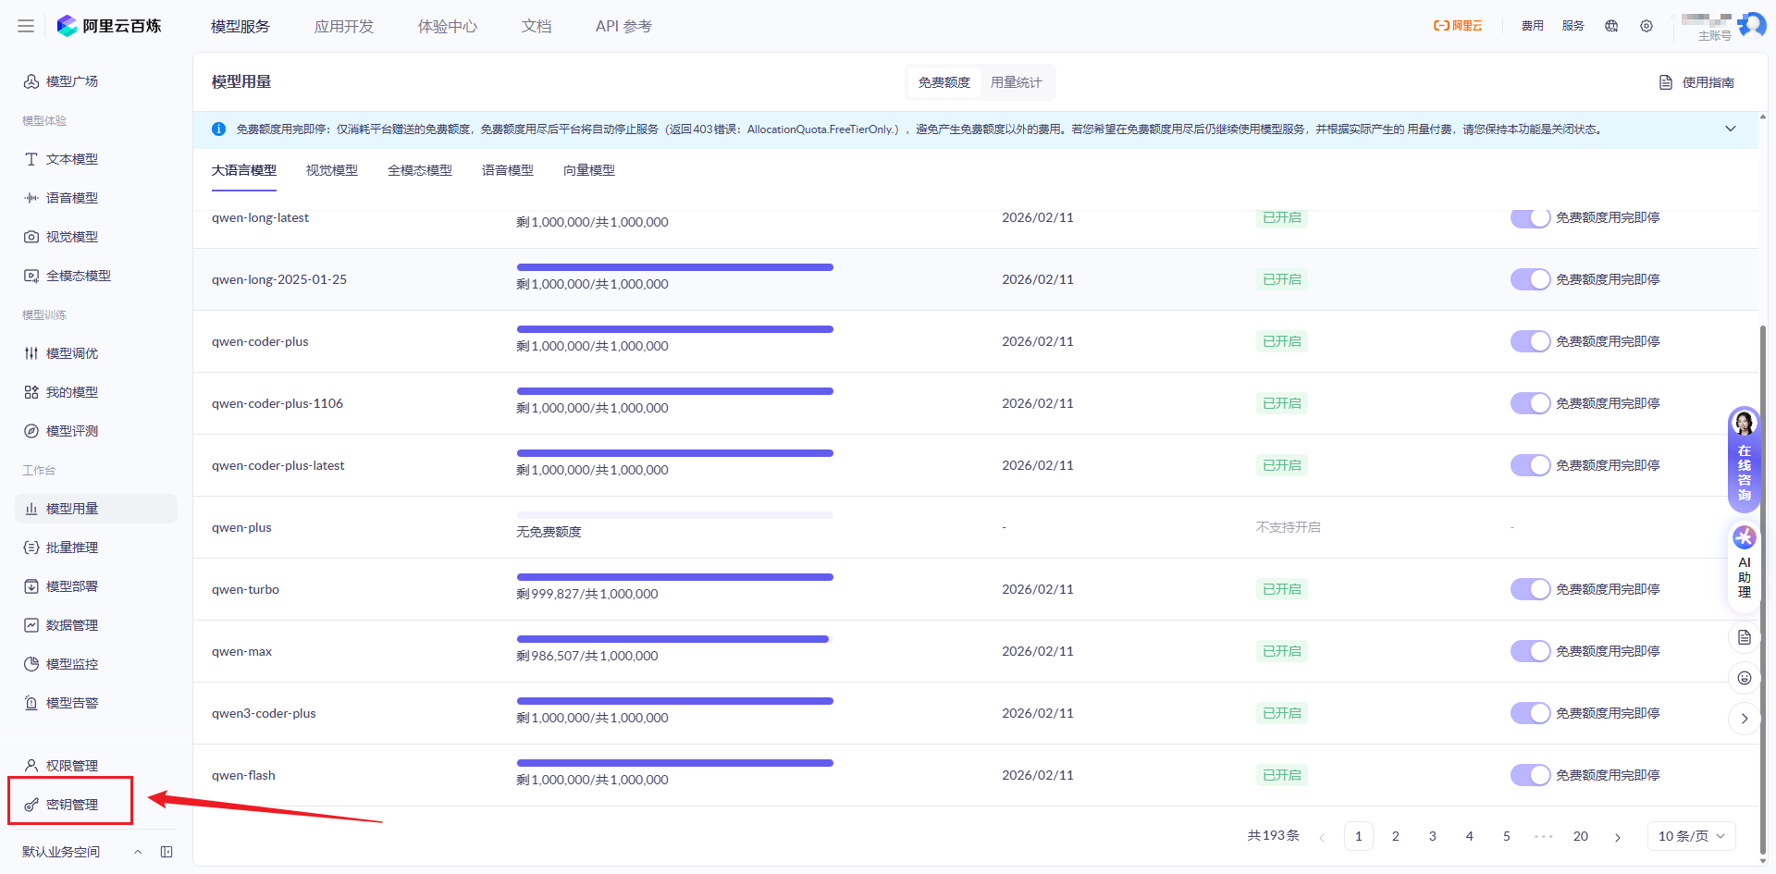Open the 10 条/页 page size dropdown
The height and width of the screenshot is (874, 1776).
pyautogui.click(x=1691, y=836)
